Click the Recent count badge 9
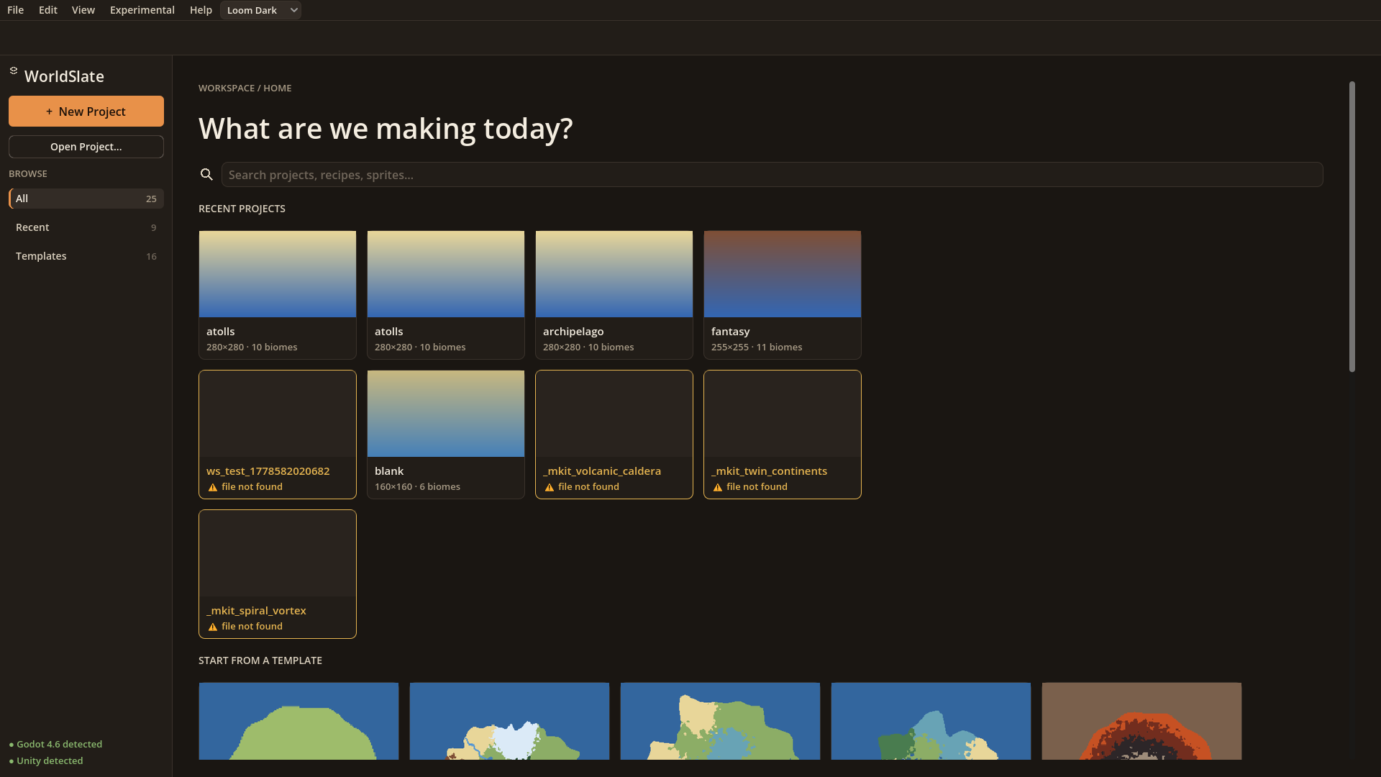Viewport: 1381px width, 777px height. pos(153,227)
